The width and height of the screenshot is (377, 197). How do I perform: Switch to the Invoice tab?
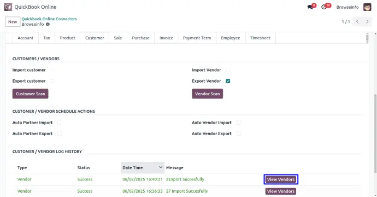click(x=166, y=38)
